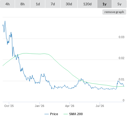Click the green SMA 200 legend line marker
Screen dimensions: 127x121
click(66, 114)
